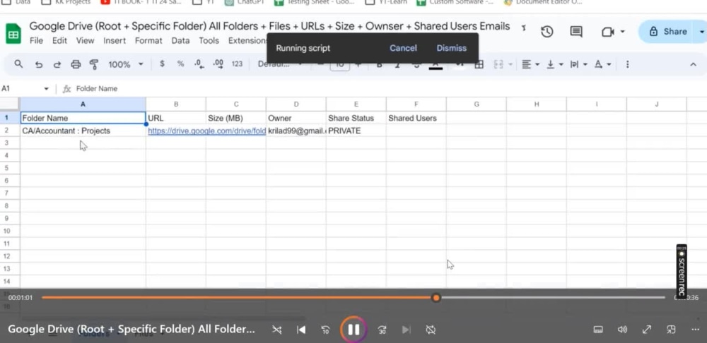Pause the video playback
This screenshot has height=343, width=707.
(x=353, y=330)
